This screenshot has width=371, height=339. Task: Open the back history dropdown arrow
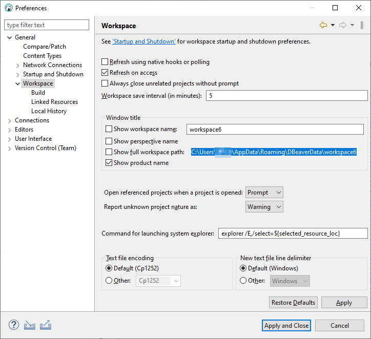(x=333, y=25)
